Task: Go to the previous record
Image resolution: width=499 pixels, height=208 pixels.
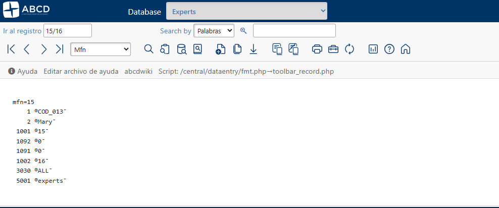Action: tap(27, 49)
